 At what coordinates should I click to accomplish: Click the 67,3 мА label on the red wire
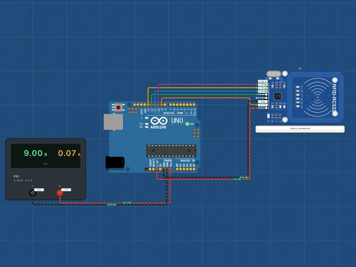[127, 202]
